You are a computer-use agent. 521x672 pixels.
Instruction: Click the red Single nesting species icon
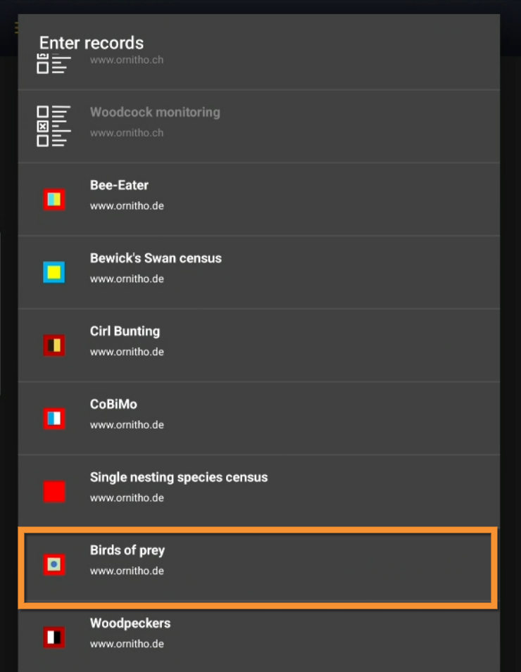click(x=54, y=491)
